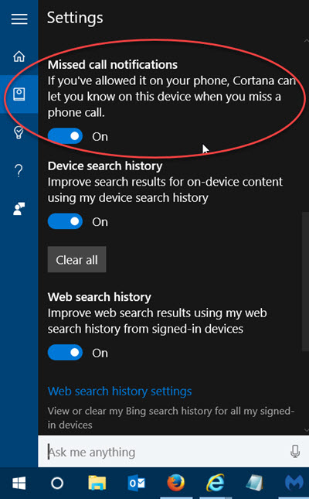Click the Cortana circle on taskbar

point(57,483)
